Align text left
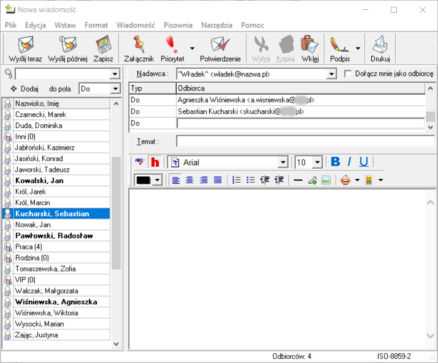This screenshot has height=363, width=438. coord(176,180)
